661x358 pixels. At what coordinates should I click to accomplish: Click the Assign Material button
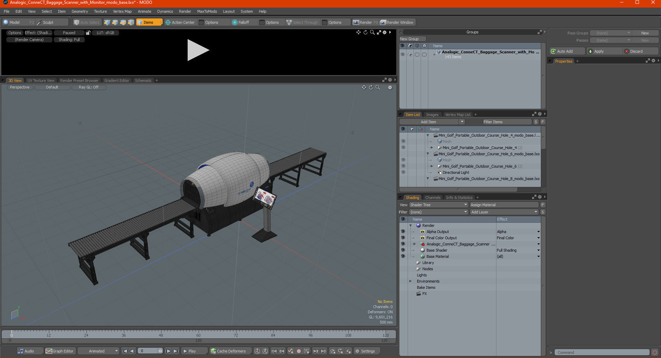click(504, 205)
